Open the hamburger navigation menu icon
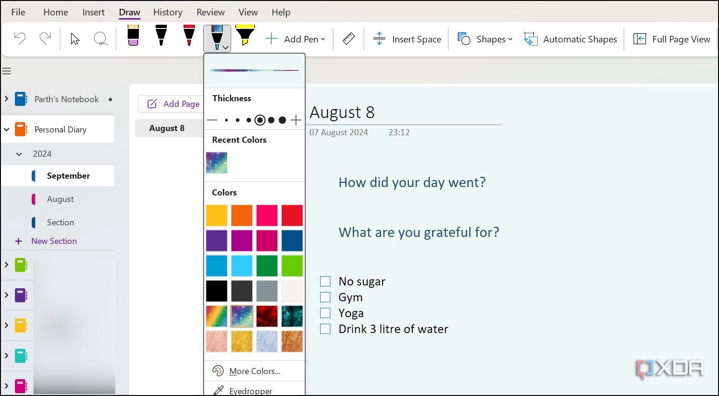 (x=7, y=71)
